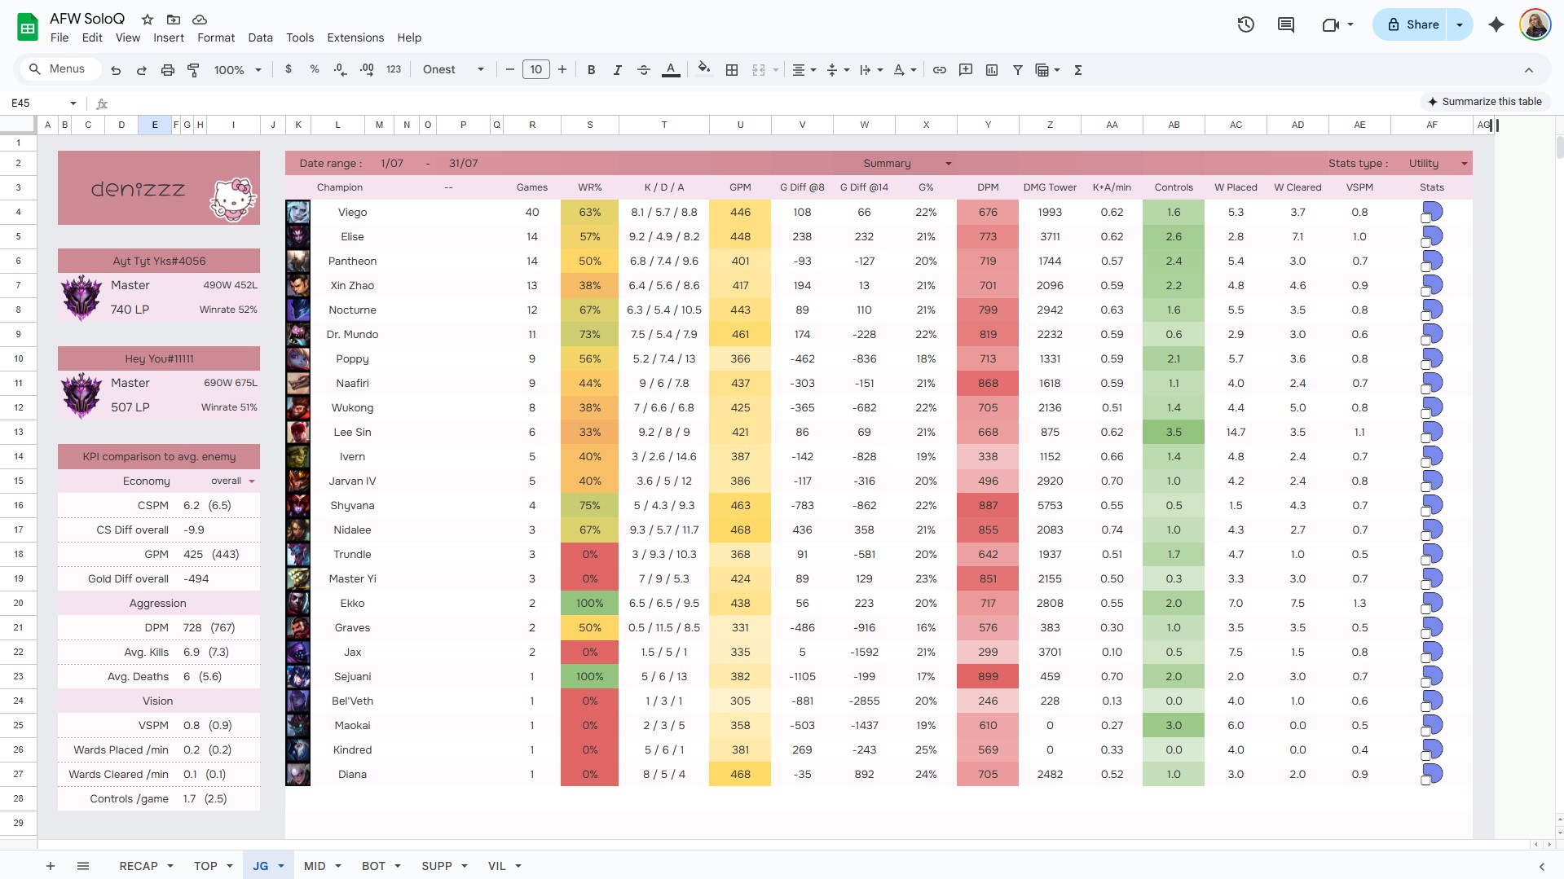Viewport: 1564px width, 879px height.
Task: Expand the Share options arrow
Action: [1460, 24]
